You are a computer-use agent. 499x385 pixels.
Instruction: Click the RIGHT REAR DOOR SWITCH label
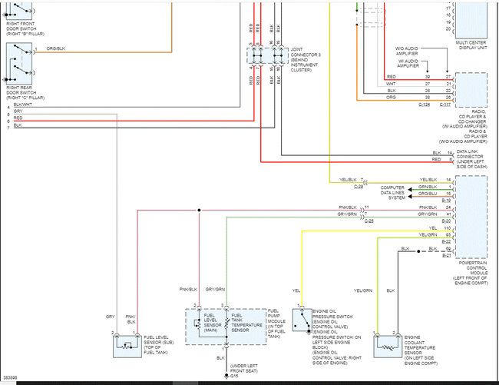tap(25, 93)
